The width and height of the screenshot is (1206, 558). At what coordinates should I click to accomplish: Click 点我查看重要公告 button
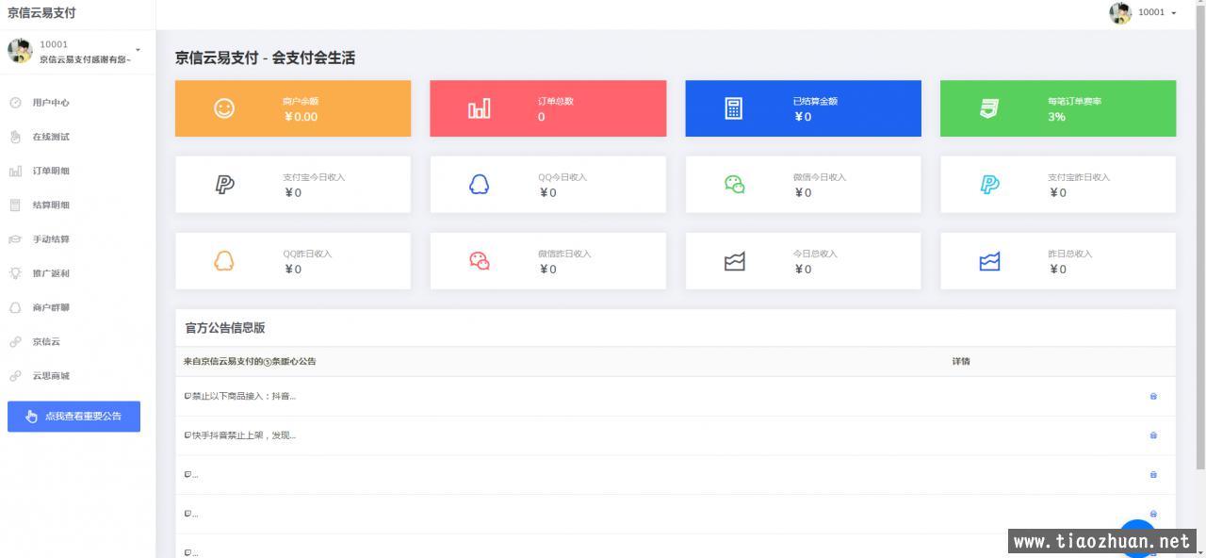click(x=73, y=417)
